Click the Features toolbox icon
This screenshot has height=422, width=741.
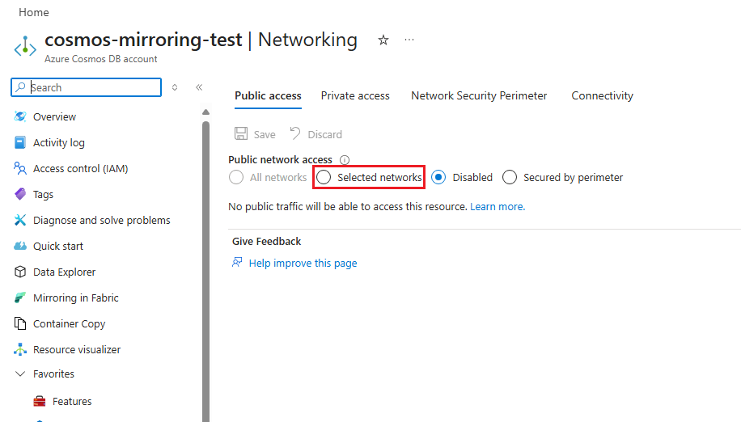(40, 401)
